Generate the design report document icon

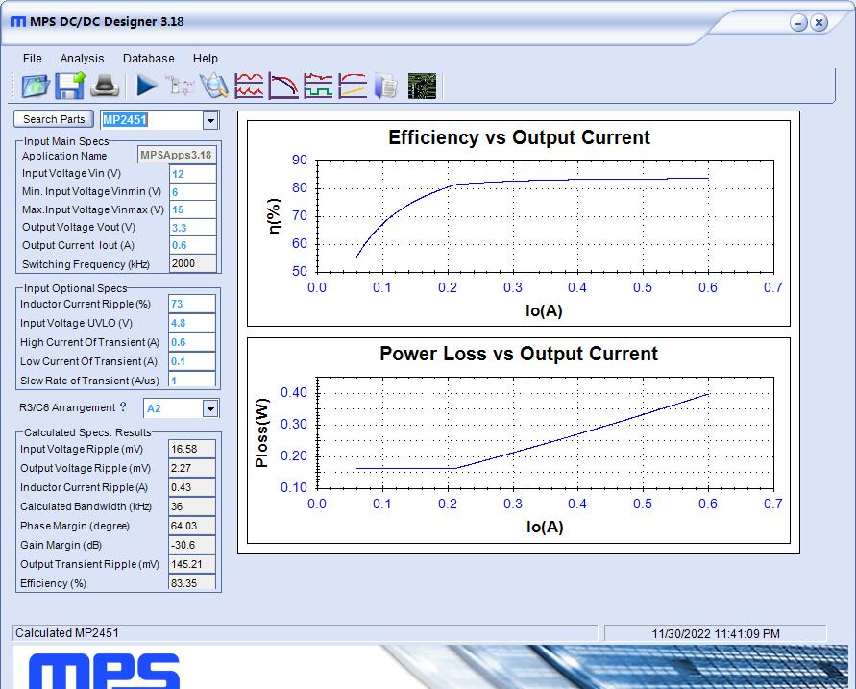coord(385,85)
